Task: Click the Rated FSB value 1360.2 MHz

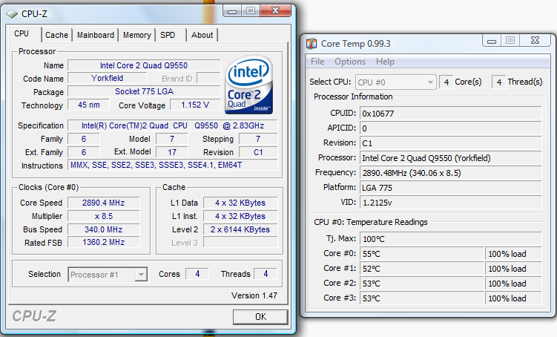Action: point(103,243)
